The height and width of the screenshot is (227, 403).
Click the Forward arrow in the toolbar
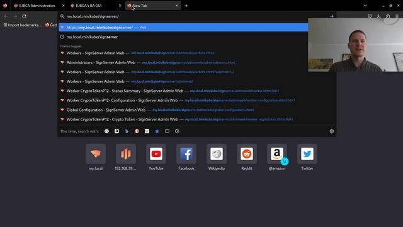coord(15,16)
